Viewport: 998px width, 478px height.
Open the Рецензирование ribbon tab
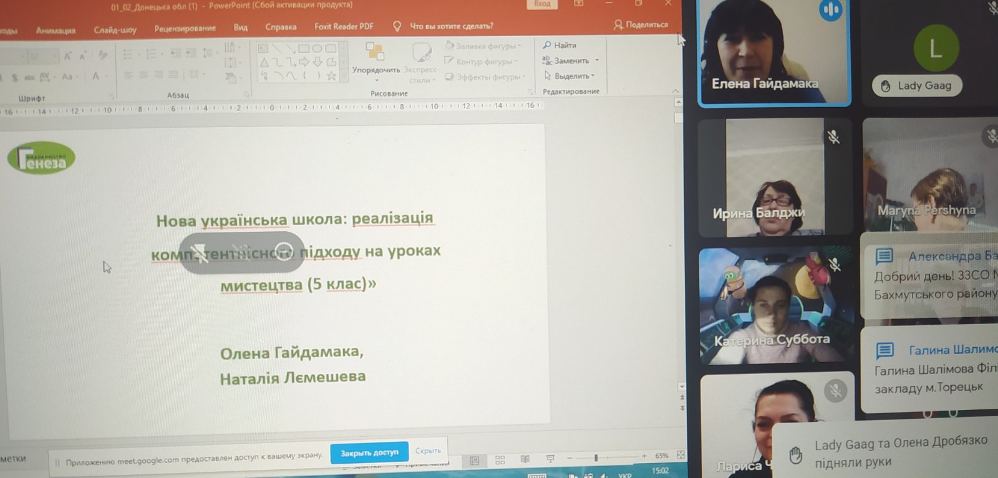[185, 28]
